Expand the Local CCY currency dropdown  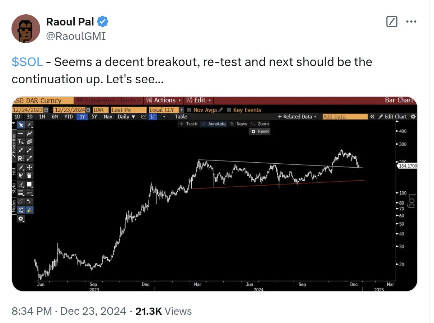(x=182, y=110)
